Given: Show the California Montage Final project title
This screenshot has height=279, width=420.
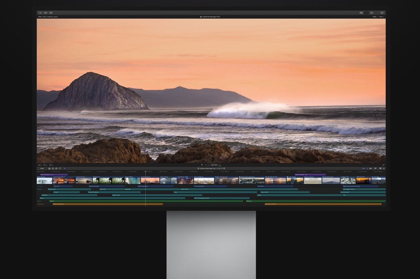Looking at the screenshot, I should pyautogui.click(x=211, y=17).
